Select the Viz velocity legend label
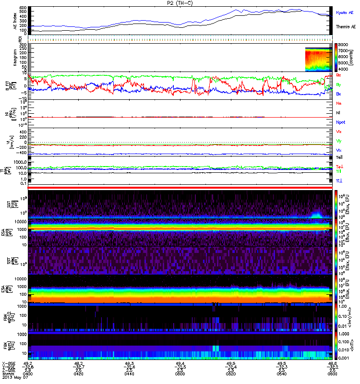The width and height of the screenshot is (360, 384). point(339,131)
